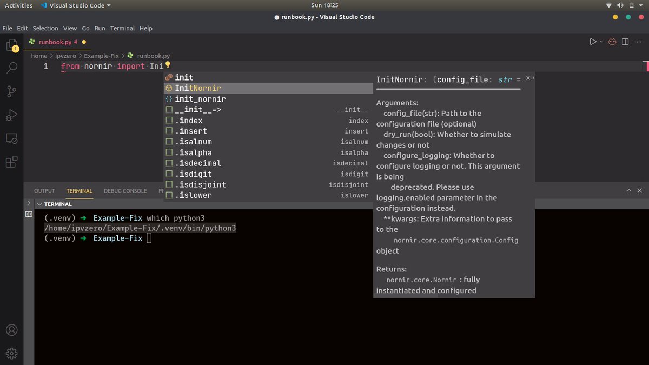Open the system status menu in top bar
Image resolution: width=649 pixels, height=365 pixels.
point(626,5)
